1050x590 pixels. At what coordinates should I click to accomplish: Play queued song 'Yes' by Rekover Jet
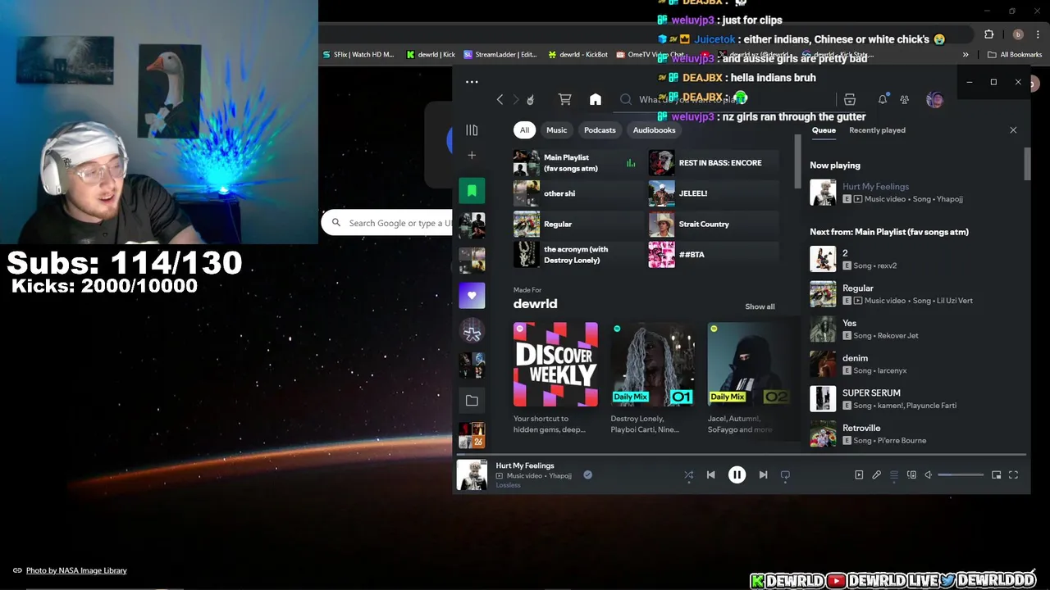click(x=913, y=329)
